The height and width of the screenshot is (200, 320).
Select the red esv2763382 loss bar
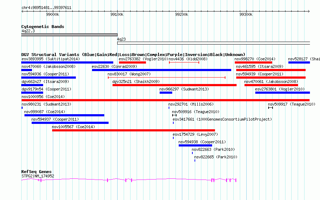132,62
